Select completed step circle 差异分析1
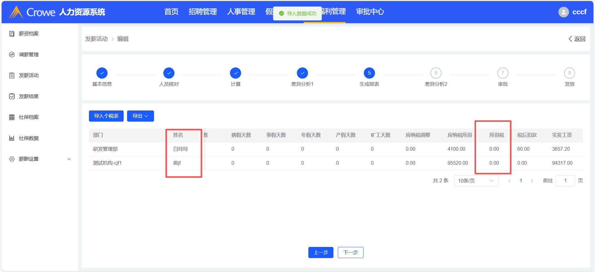Viewport: 595px width, 272px height. pyautogui.click(x=302, y=73)
